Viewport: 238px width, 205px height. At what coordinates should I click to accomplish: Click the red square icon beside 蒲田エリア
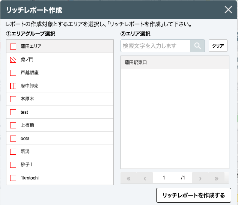pos(13,47)
